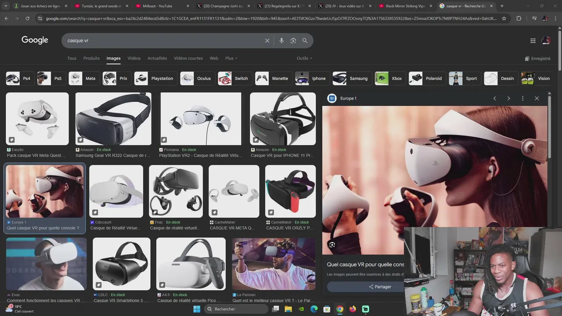Close the image preview panel

537,98
